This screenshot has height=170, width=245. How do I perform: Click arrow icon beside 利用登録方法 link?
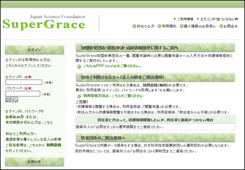pos(79,96)
